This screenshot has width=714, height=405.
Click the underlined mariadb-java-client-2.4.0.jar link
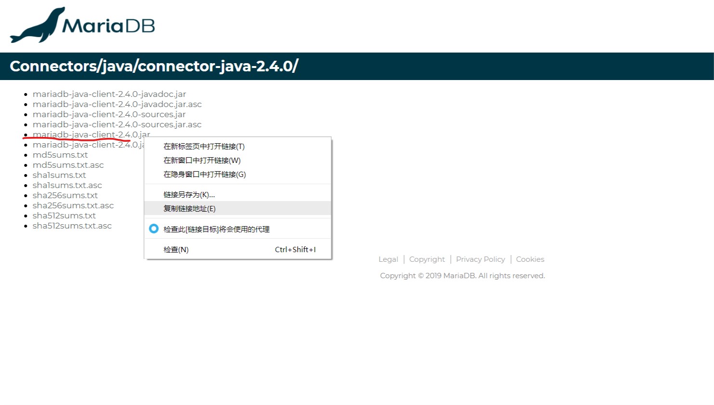point(91,134)
